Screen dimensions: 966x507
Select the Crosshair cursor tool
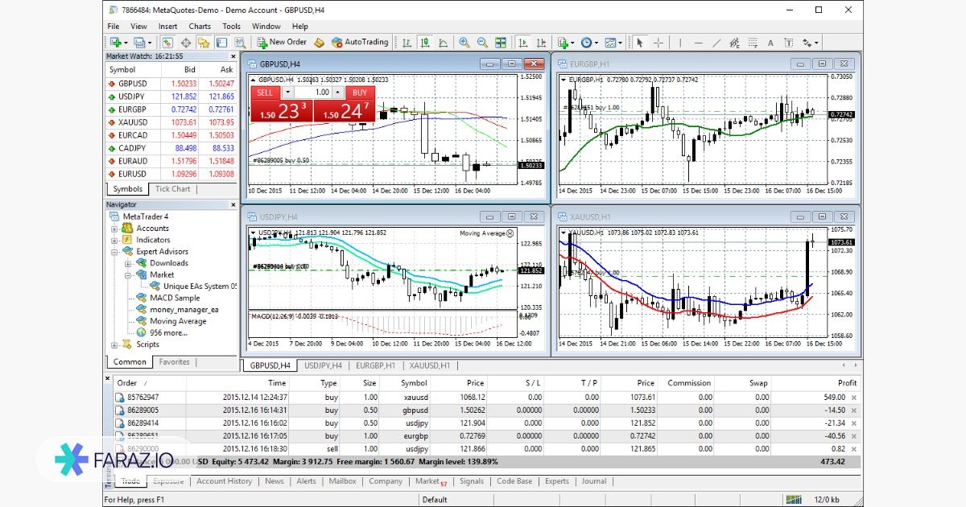pos(658,42)
